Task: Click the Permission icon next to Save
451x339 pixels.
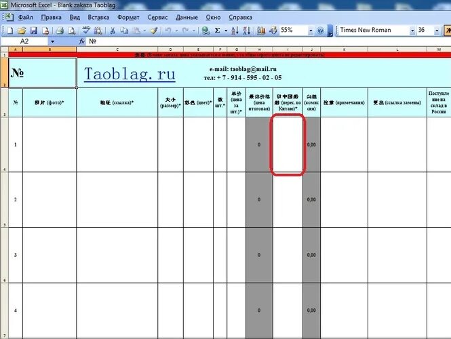Action: coord(45,31)
